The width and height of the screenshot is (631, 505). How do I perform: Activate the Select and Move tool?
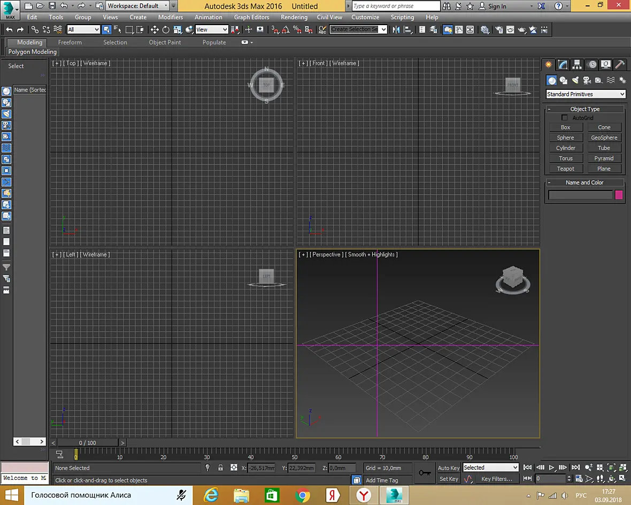click(x=155, y=30)
